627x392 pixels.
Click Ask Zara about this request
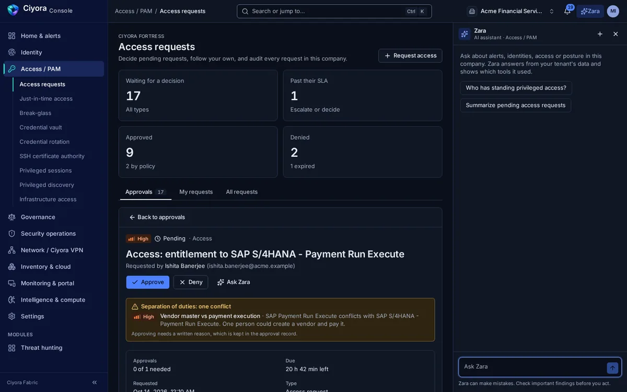point(234,282)
